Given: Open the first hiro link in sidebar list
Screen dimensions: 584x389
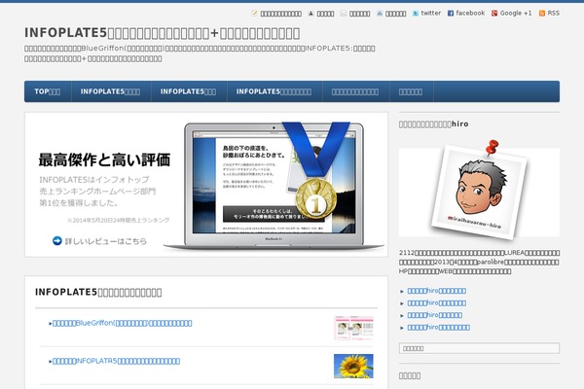Looking at the screenshot, I should tap(436, 291).
